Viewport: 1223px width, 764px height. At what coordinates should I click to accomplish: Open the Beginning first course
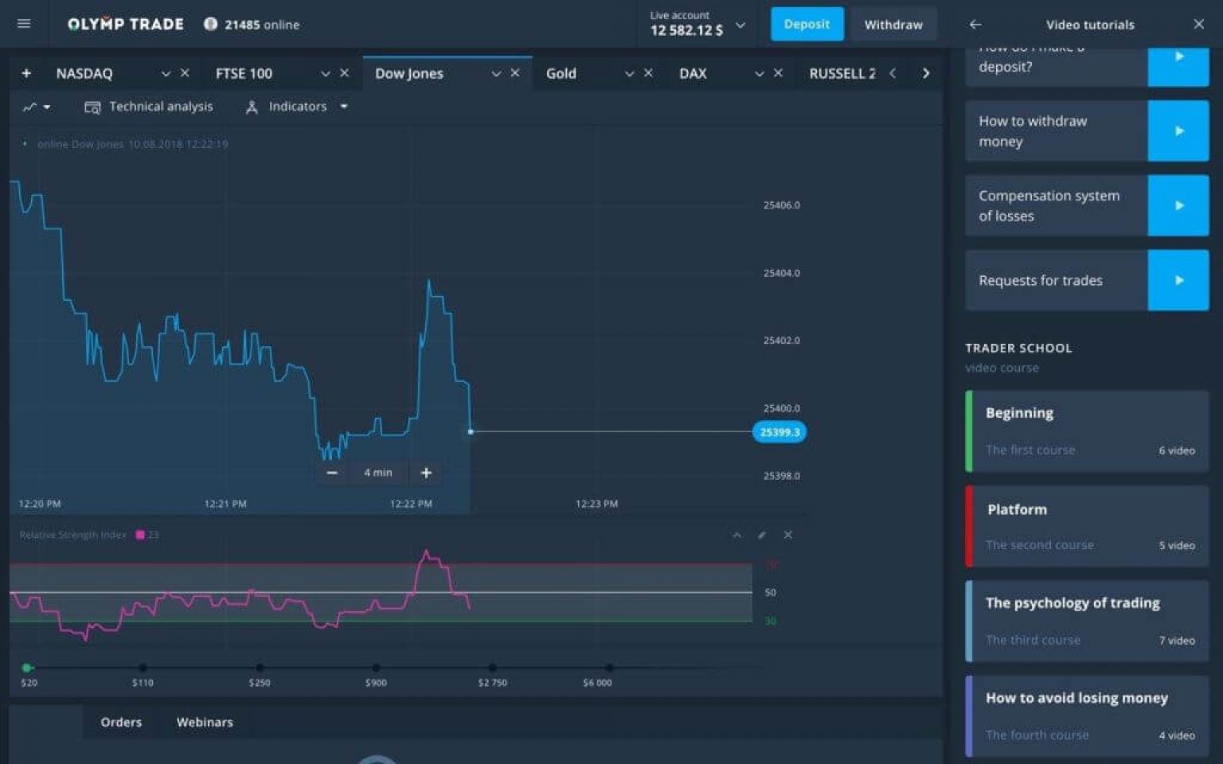pos(1087,431)
